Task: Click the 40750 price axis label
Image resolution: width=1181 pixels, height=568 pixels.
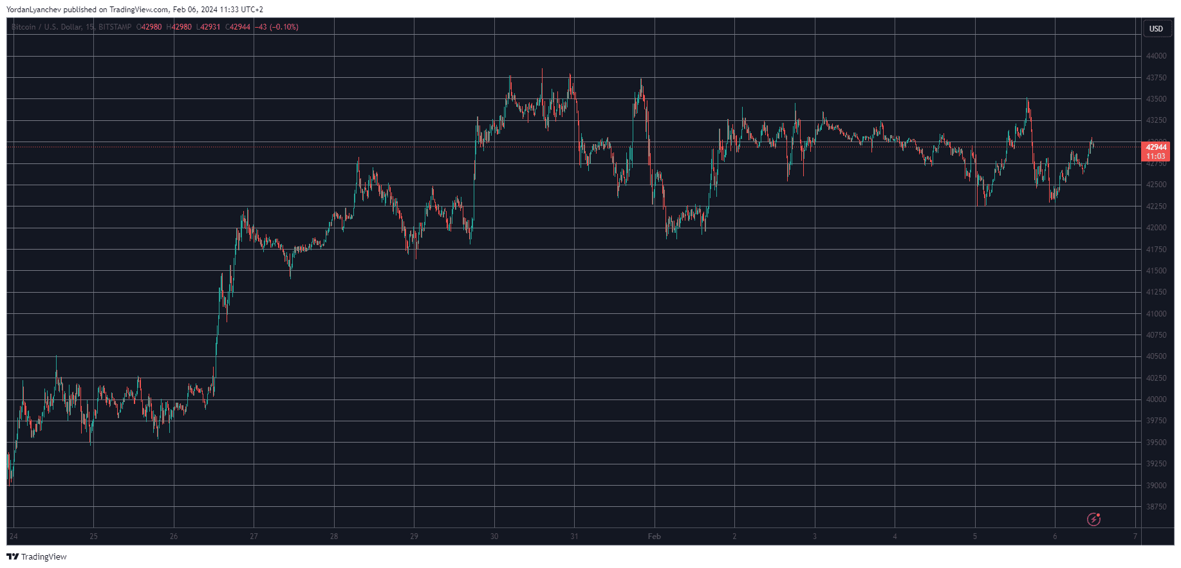Action: [x=1156, y=335]
